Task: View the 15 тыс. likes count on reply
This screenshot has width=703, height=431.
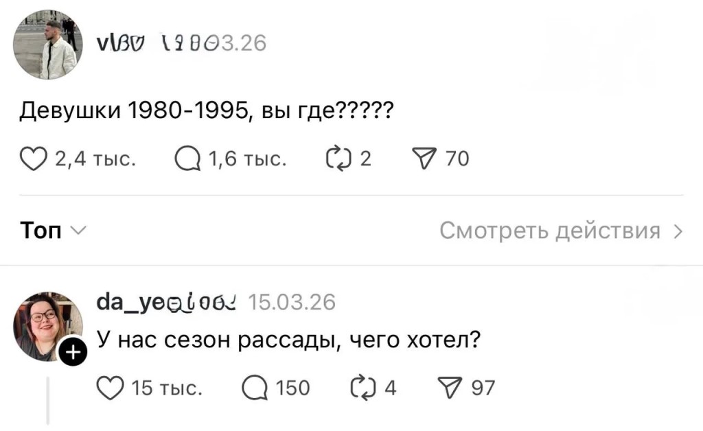Action: [x=167, y=388]
